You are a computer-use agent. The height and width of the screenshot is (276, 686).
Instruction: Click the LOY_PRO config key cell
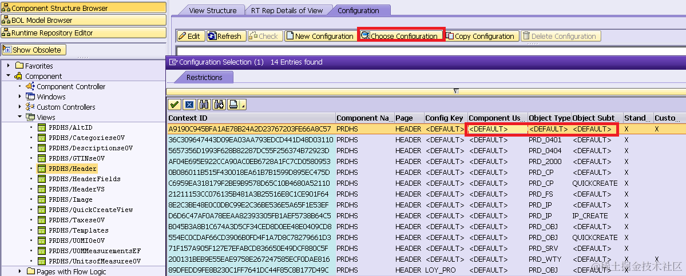445,270
